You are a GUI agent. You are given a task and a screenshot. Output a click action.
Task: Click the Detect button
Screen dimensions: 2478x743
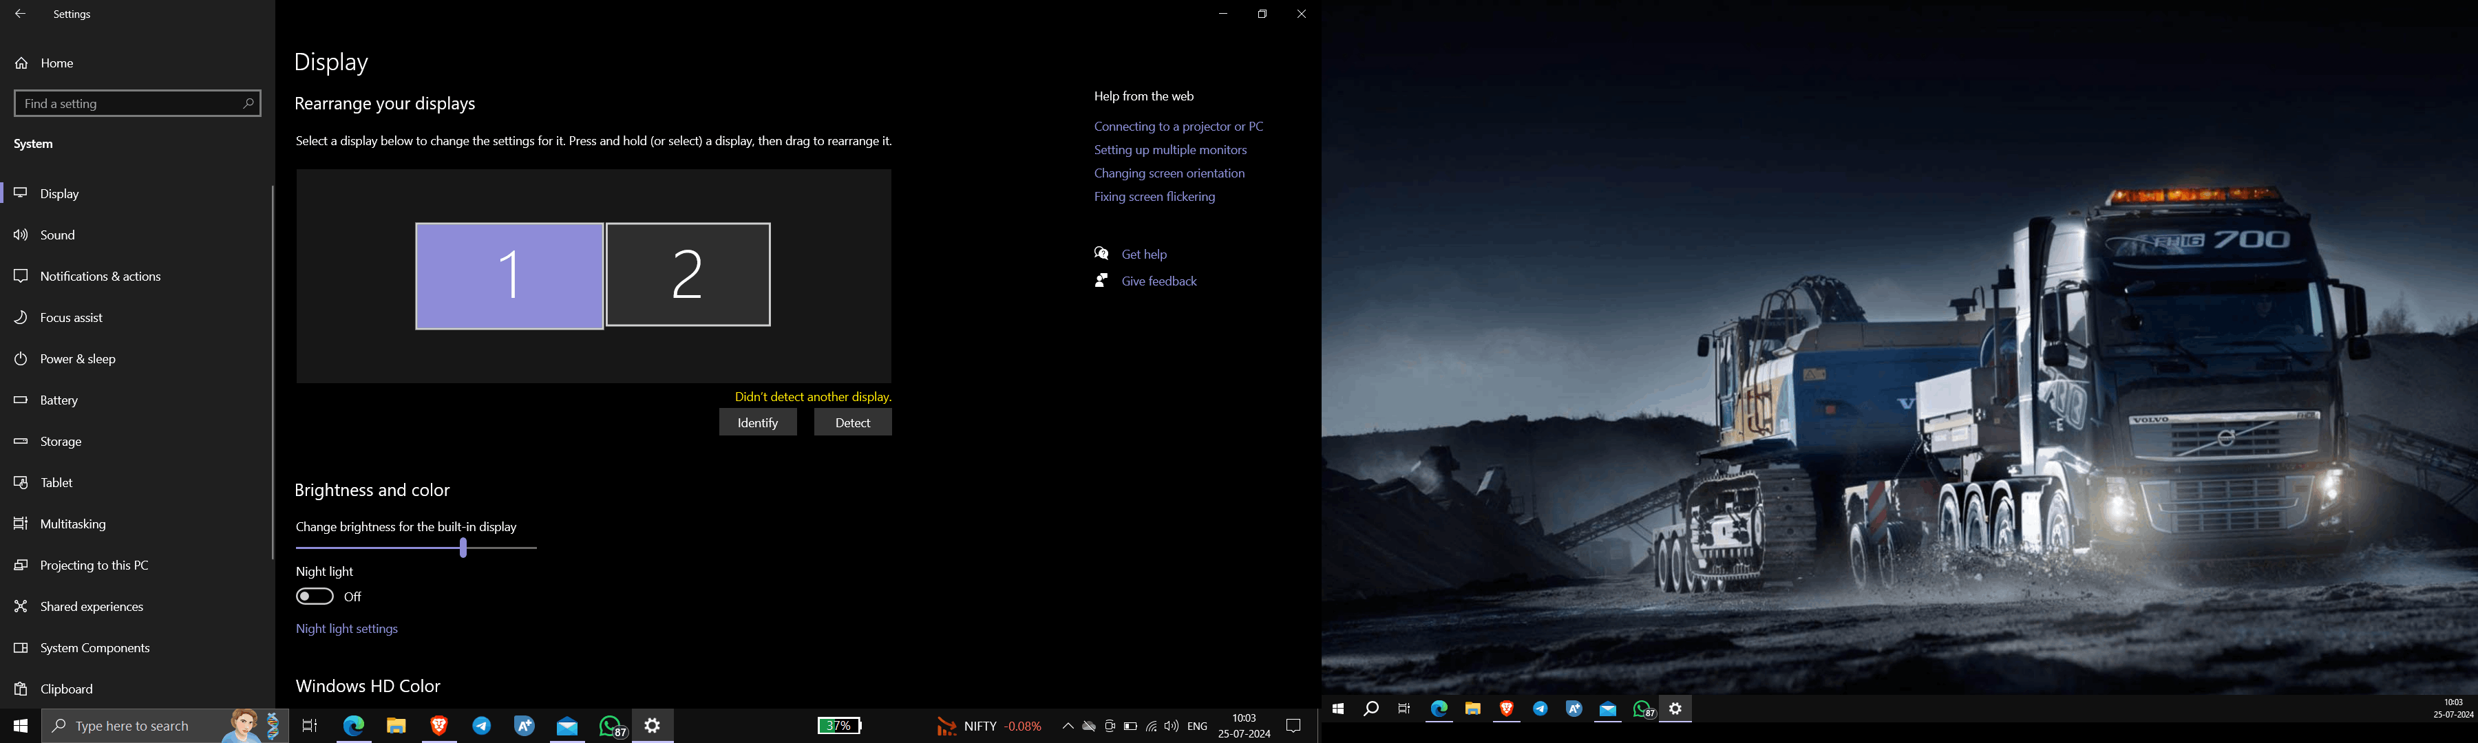852,423
